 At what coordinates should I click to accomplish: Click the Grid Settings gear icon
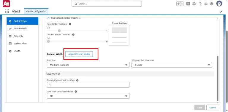10,21
